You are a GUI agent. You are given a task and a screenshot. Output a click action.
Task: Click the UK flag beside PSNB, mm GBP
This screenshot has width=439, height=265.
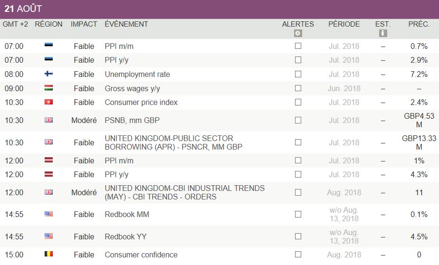click(x=48, y=121)
